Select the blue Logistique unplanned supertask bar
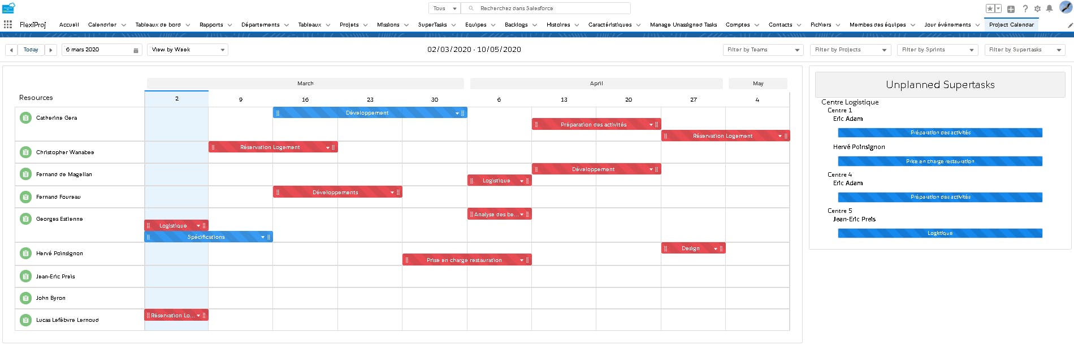1074x345 pixels. 940,233
